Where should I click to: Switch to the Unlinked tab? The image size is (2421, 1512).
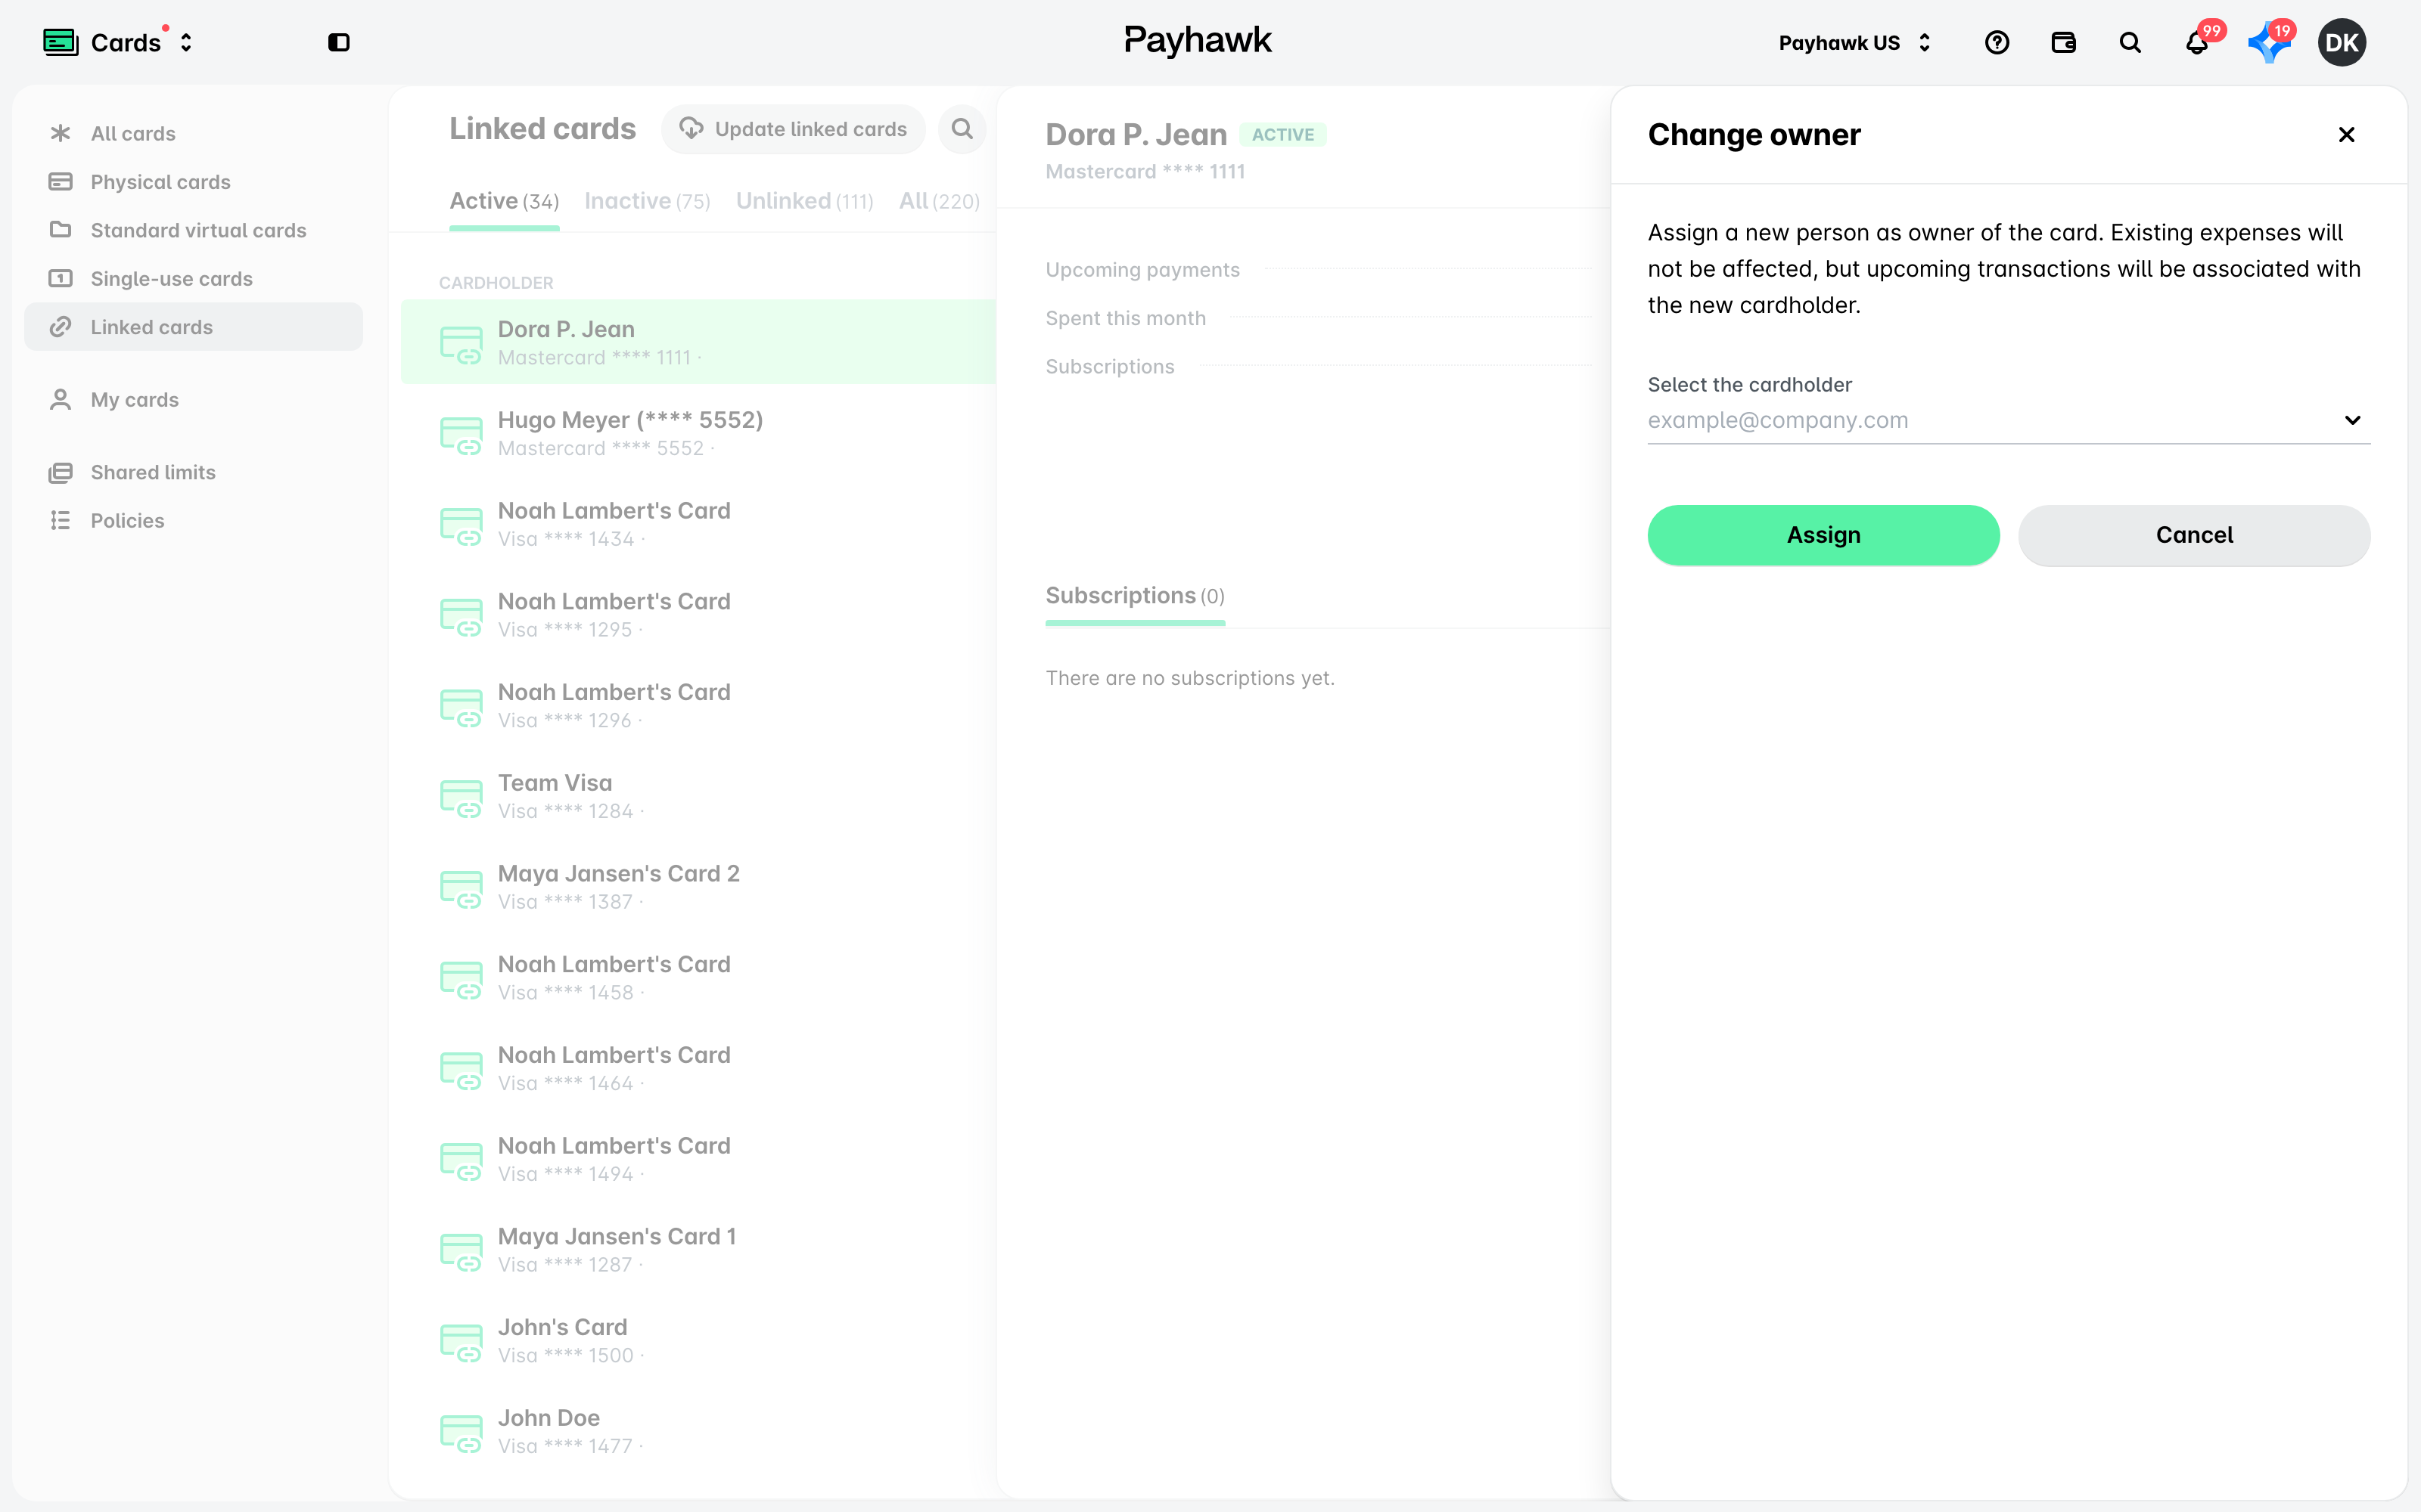pos(804,201)
